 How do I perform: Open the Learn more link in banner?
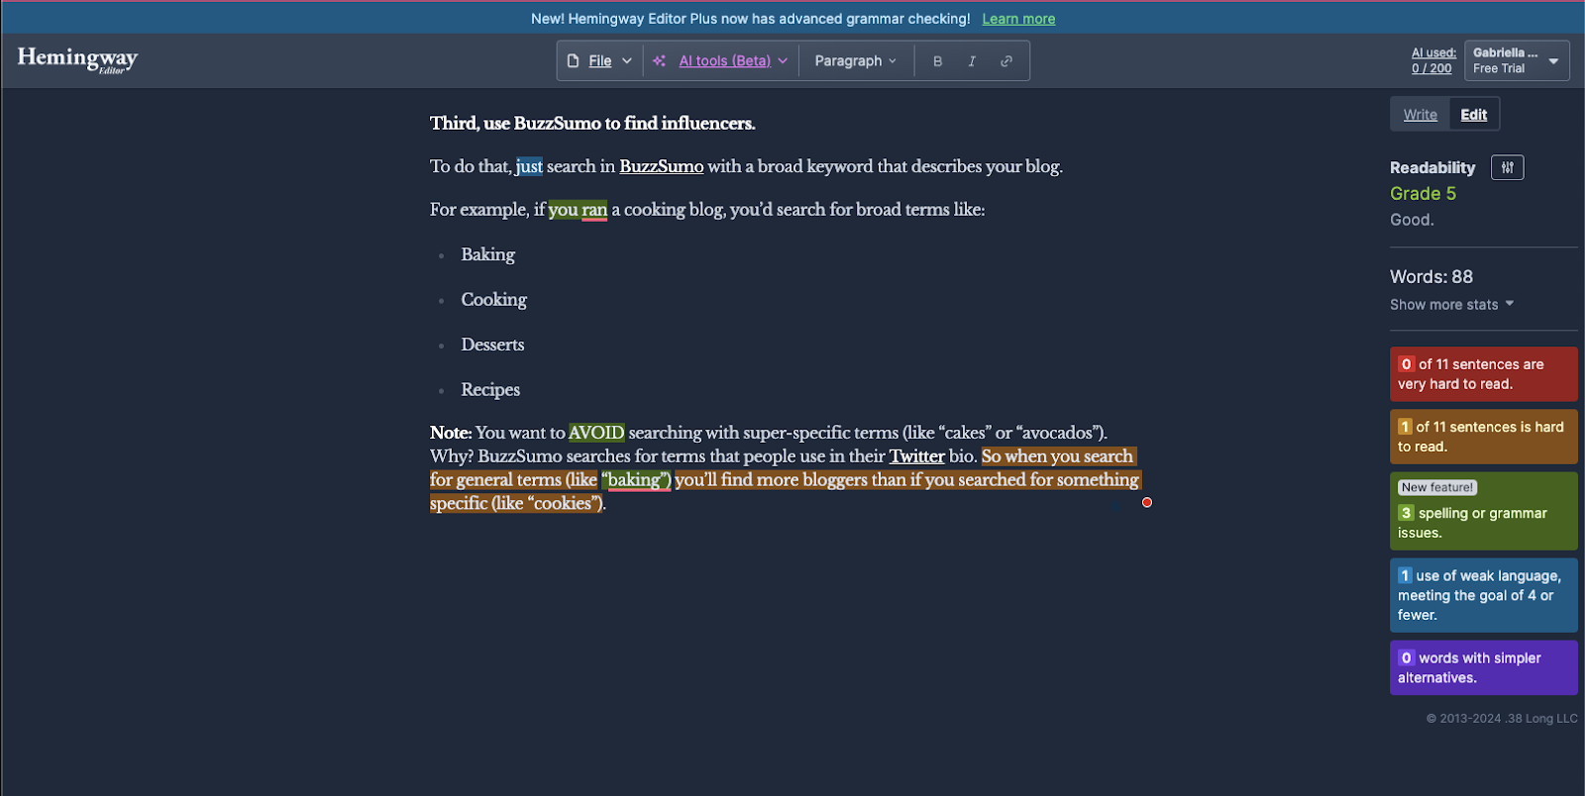(1018, 19)
